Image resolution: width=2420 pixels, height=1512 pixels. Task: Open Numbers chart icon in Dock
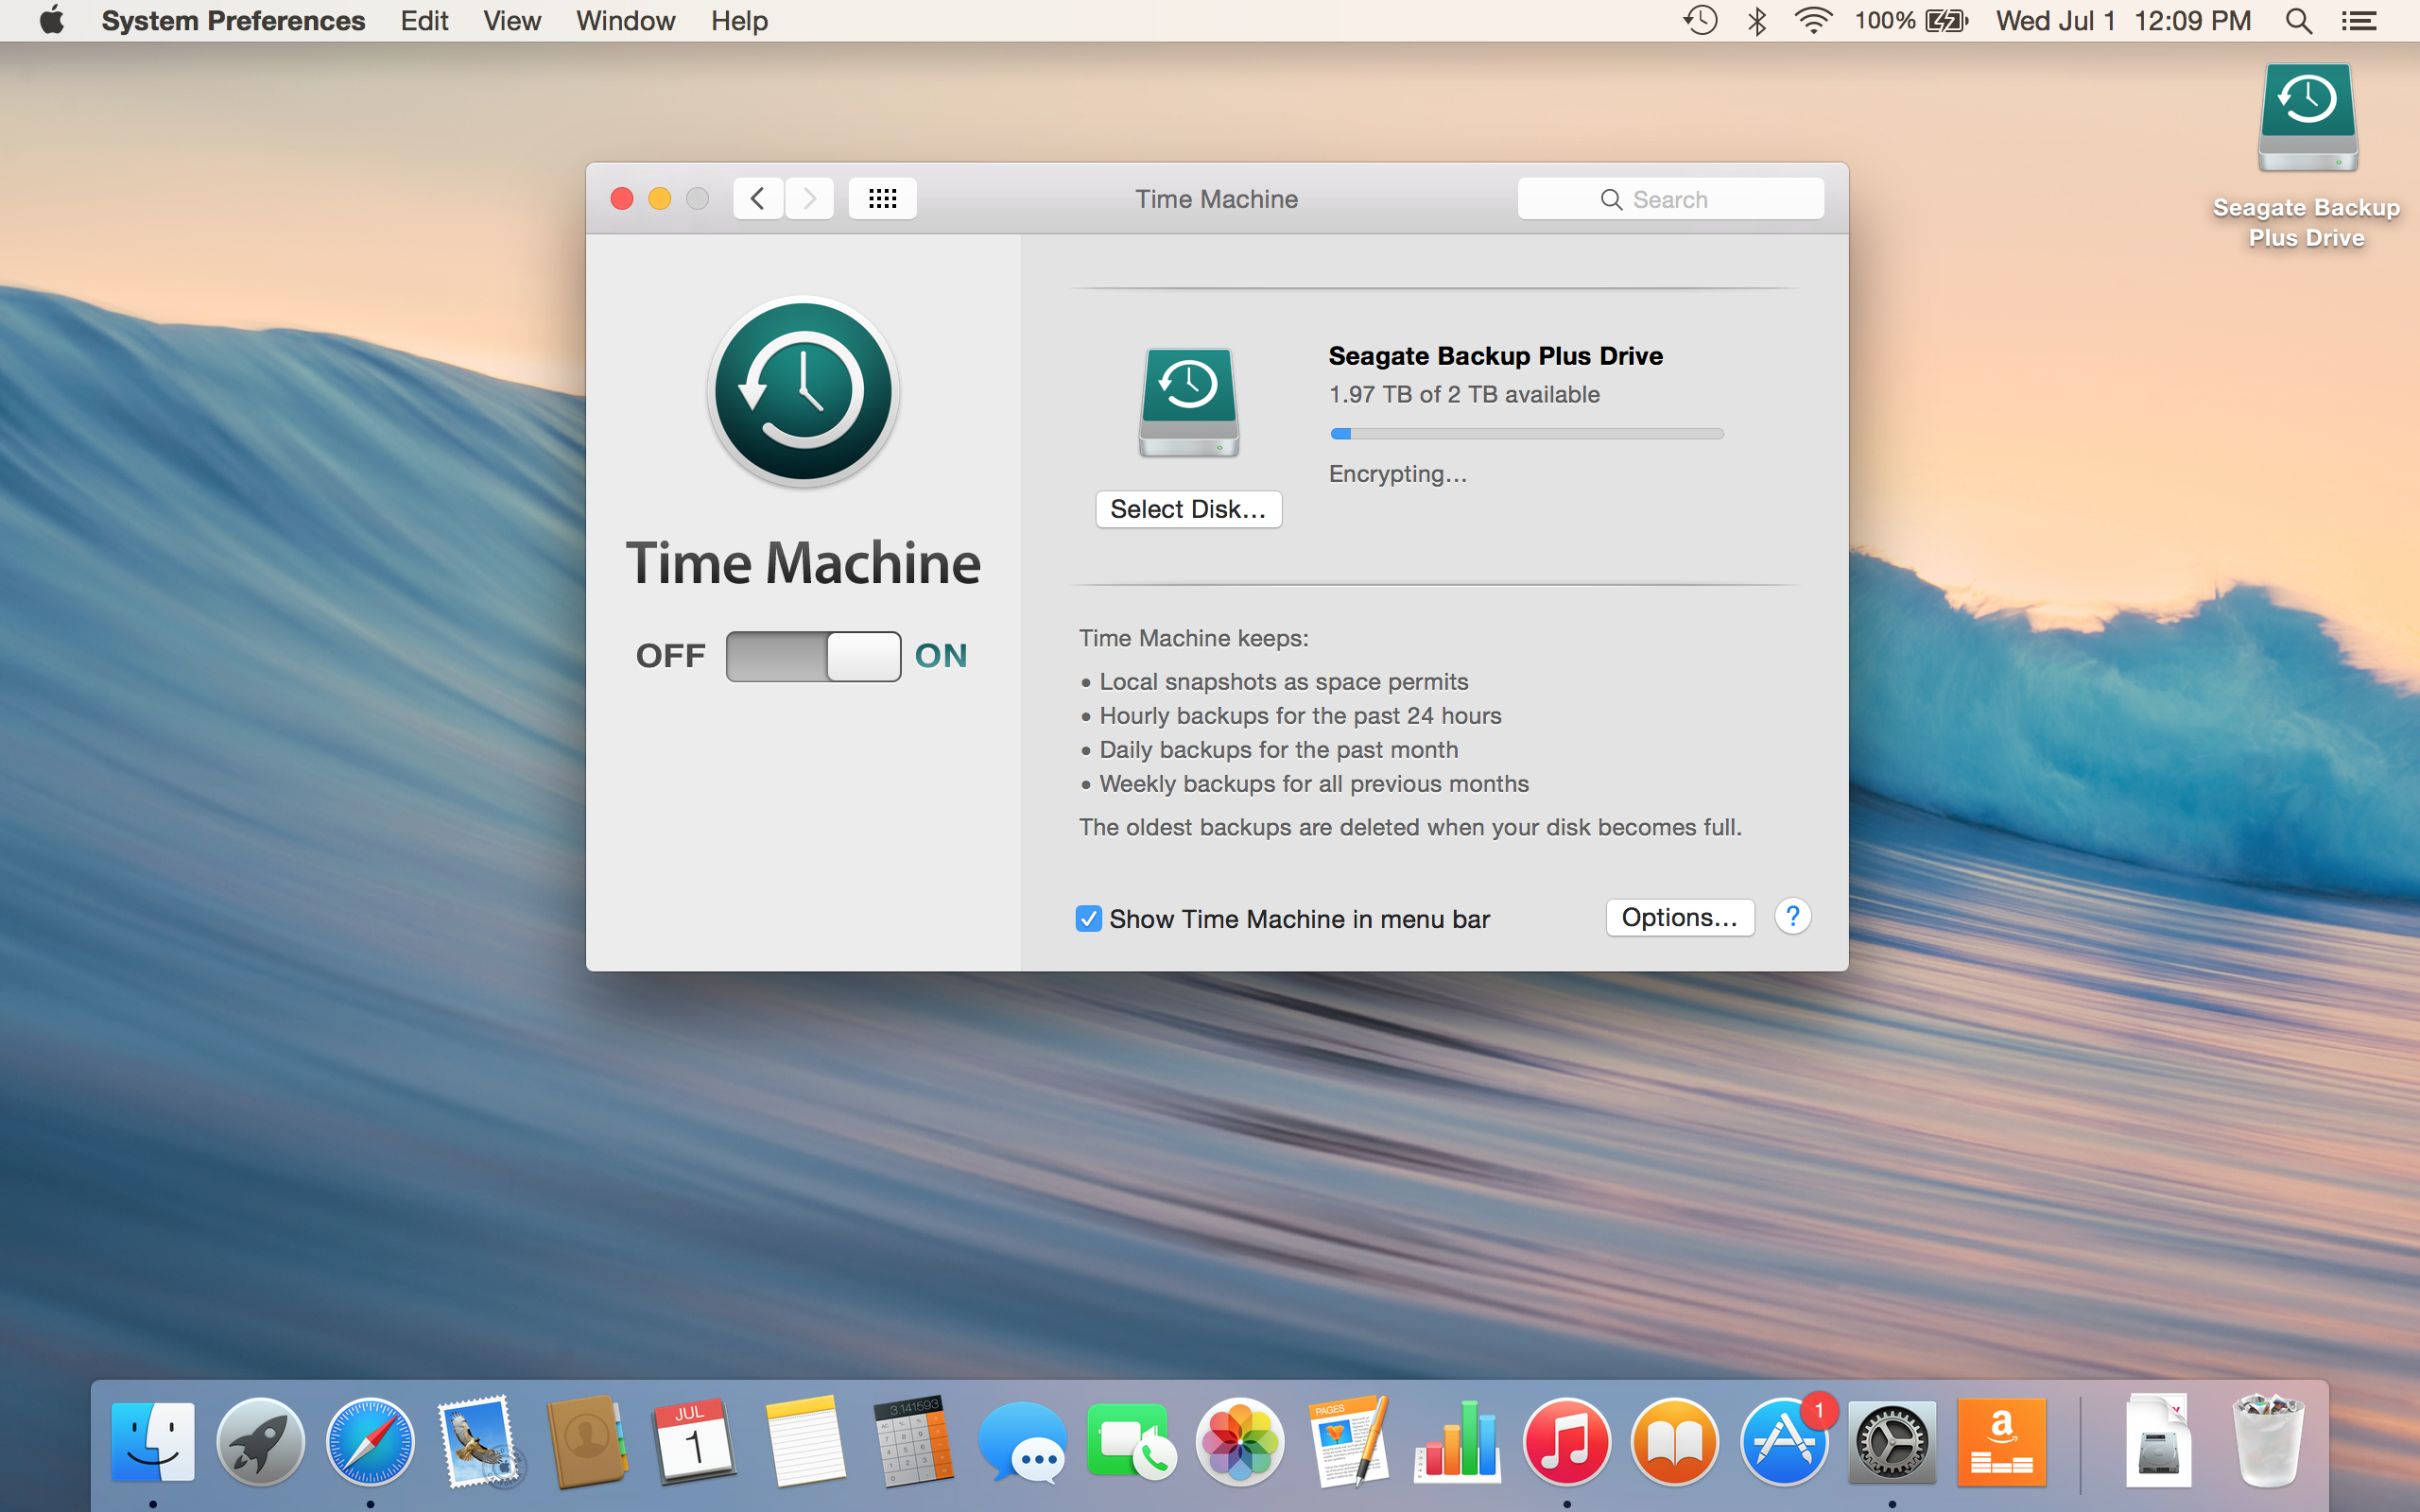pyautogui.click(x=1458, y=1442)
